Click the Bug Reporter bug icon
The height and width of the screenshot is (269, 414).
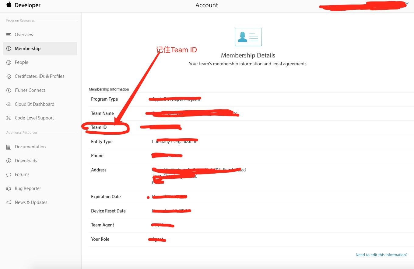pyautogui.click(x=9, y=188)
